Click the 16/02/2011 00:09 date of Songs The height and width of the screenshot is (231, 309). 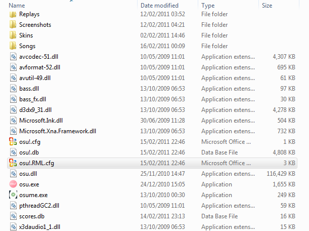[162, 46]
